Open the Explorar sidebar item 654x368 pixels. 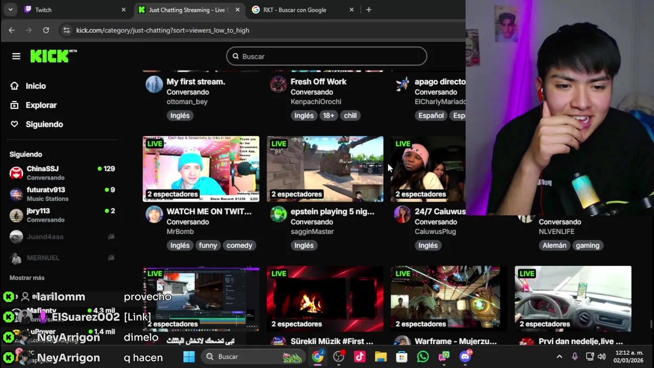pos(34,105)
